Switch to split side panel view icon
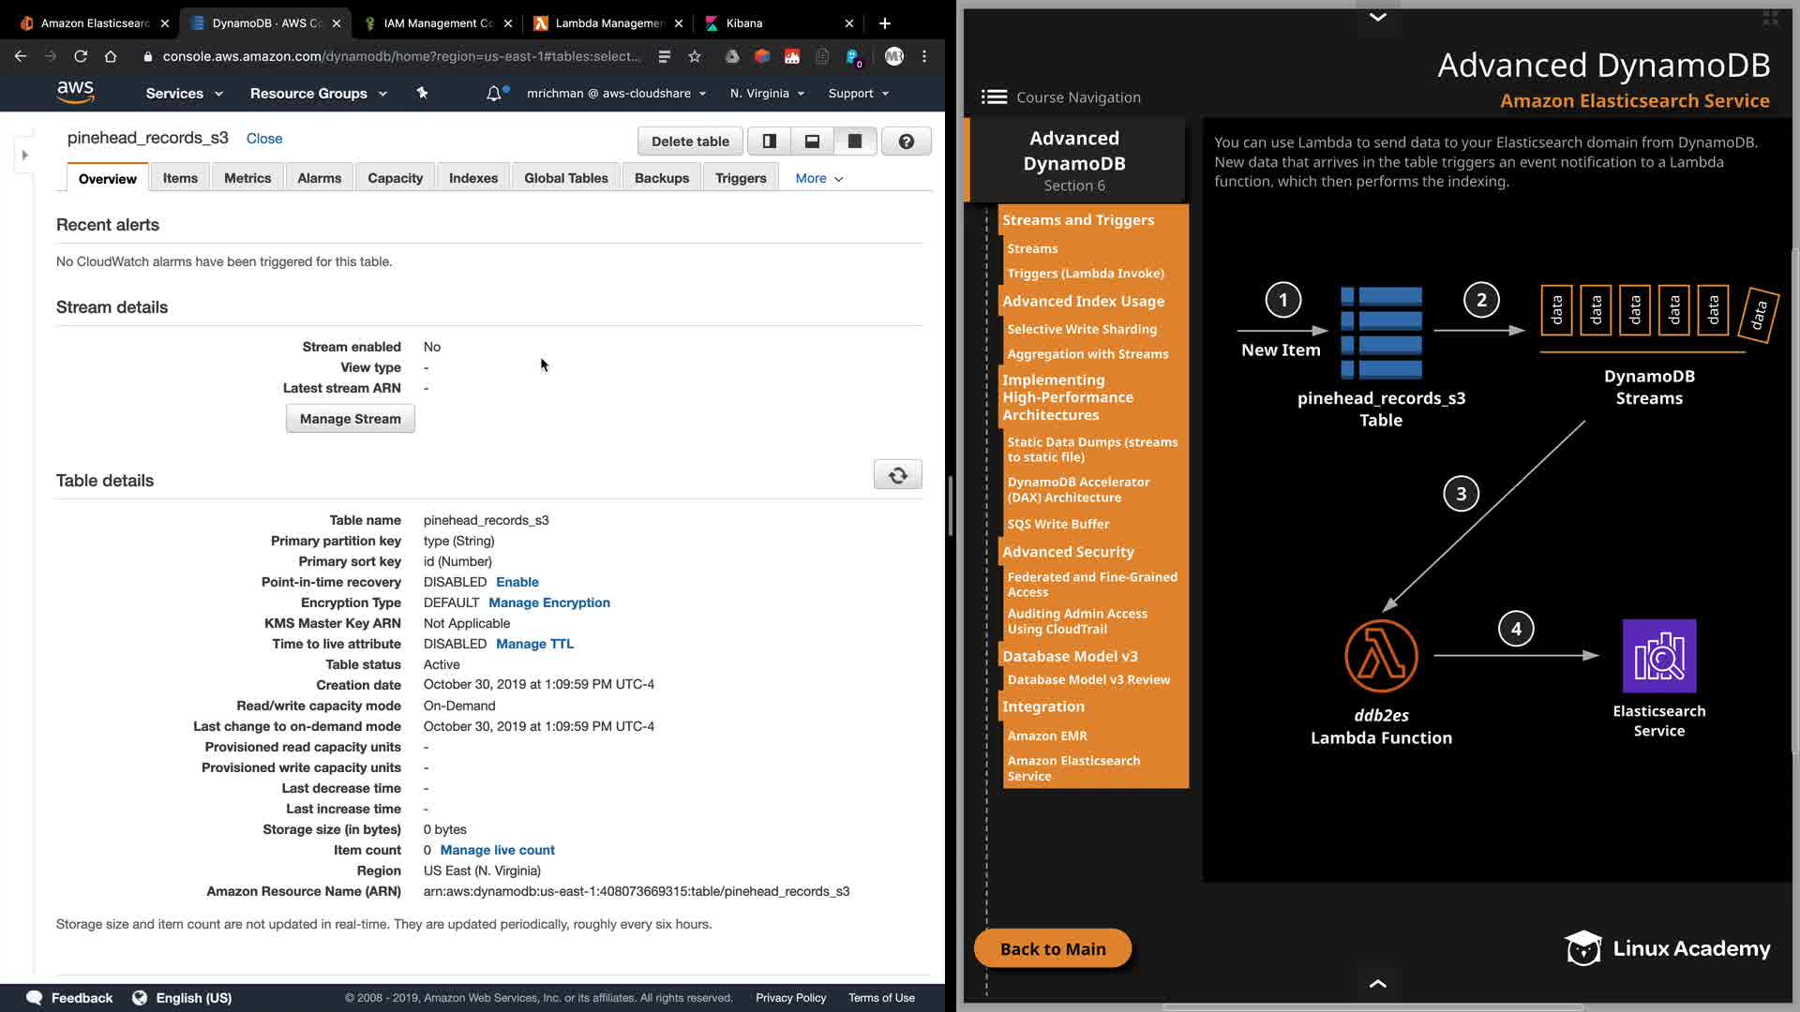The width and height of the screenshot is (1800, 1012). (769, 141)
